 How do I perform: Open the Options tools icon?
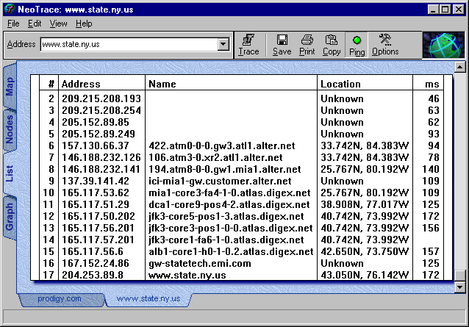pyautogui.click(x=385, y=40)
